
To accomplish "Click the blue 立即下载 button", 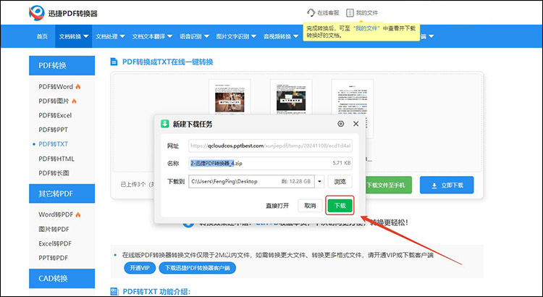I will (x=447, y=185).
